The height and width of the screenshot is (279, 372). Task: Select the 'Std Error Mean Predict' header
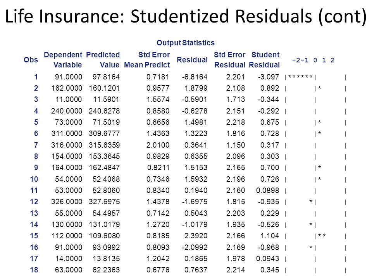point(147,60)
